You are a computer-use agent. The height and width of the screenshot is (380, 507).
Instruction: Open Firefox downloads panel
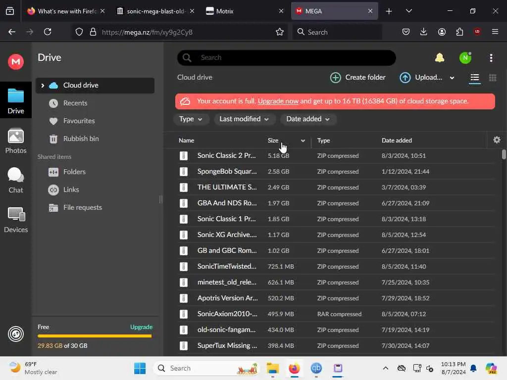pos(424,32)
